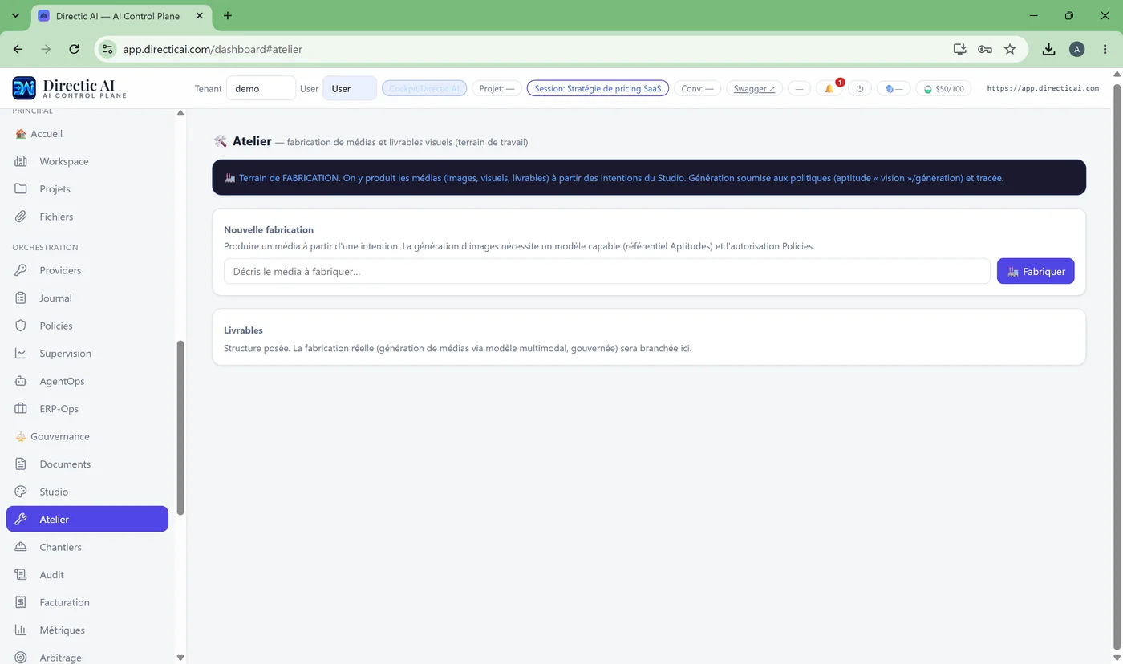This screenshot has width=1123, height=664.
Task: Click the Conv pill in top bar
Action: point(697,88)
